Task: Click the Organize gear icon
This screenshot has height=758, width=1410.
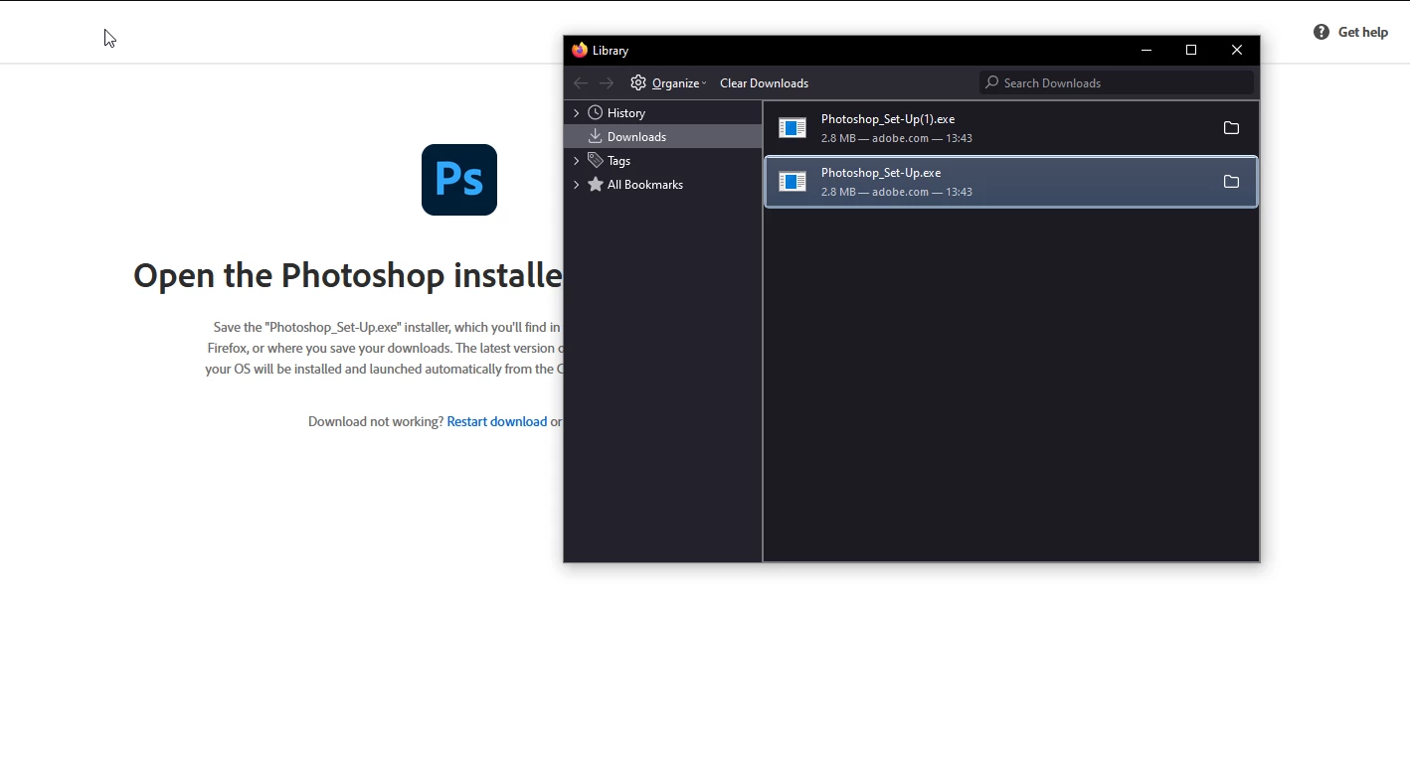Action: click(638, 82)
